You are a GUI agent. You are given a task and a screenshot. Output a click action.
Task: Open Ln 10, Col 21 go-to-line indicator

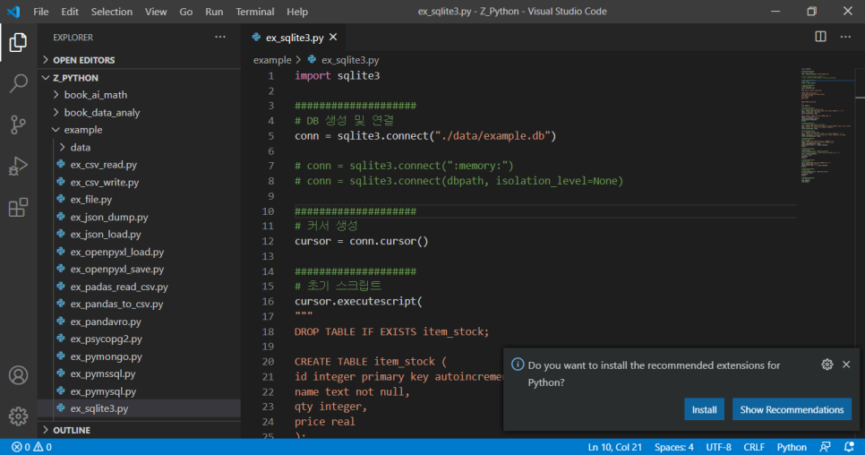[x=614, y=447]
